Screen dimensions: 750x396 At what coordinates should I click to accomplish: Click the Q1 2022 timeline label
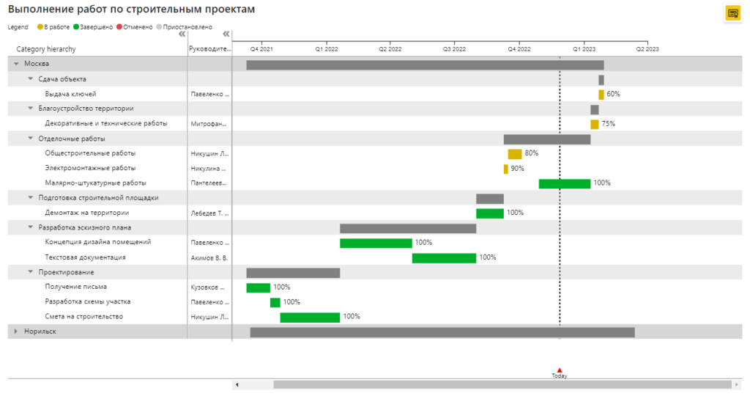pos(326,49)
